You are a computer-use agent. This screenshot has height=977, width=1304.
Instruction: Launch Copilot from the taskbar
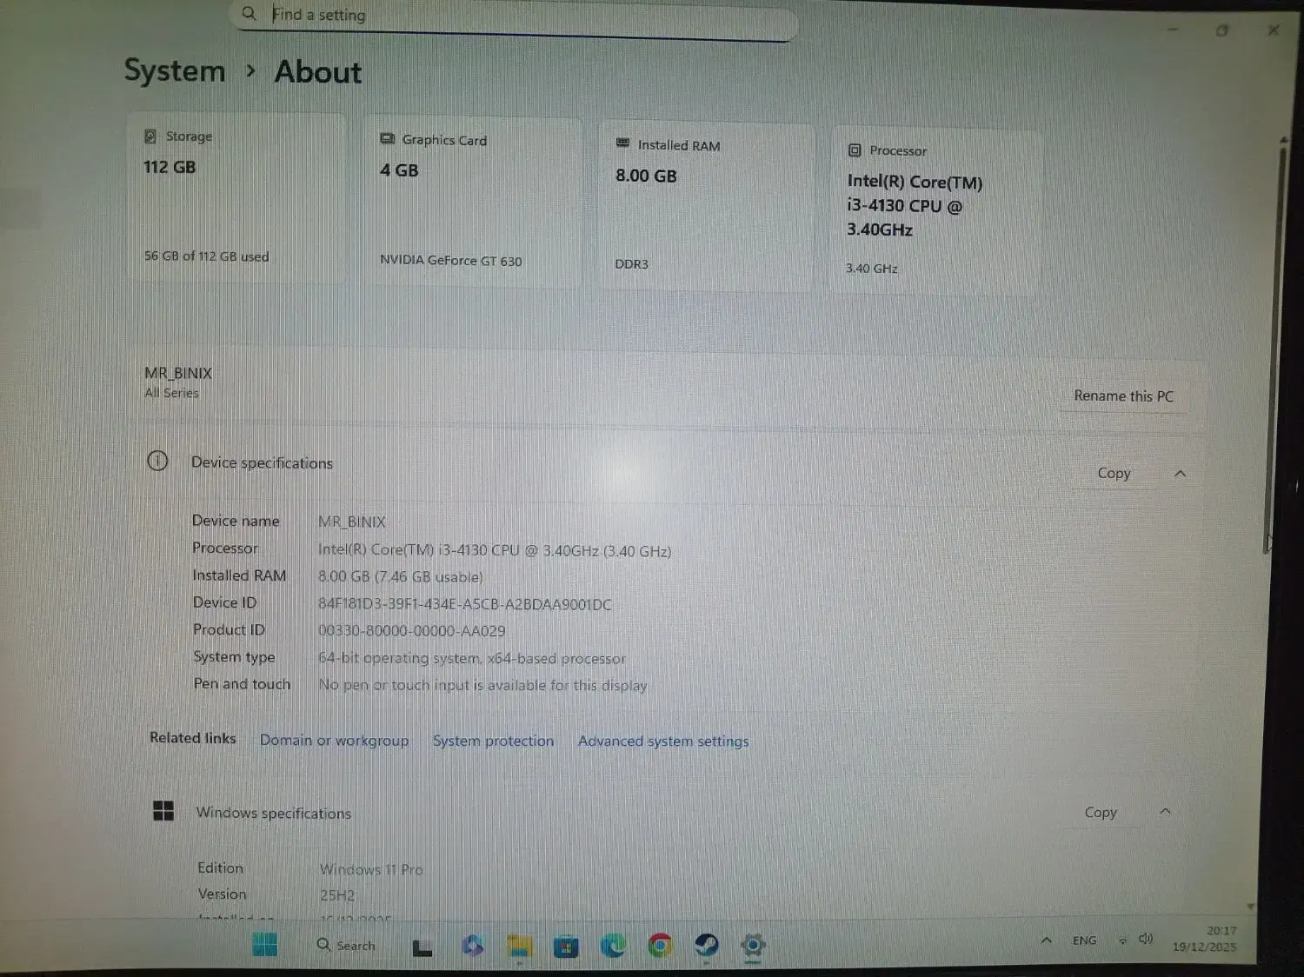tap(472, 945)
